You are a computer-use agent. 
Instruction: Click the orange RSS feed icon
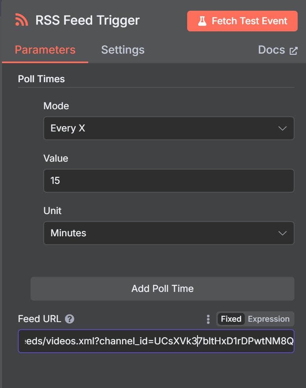click(x=21, y=20)
